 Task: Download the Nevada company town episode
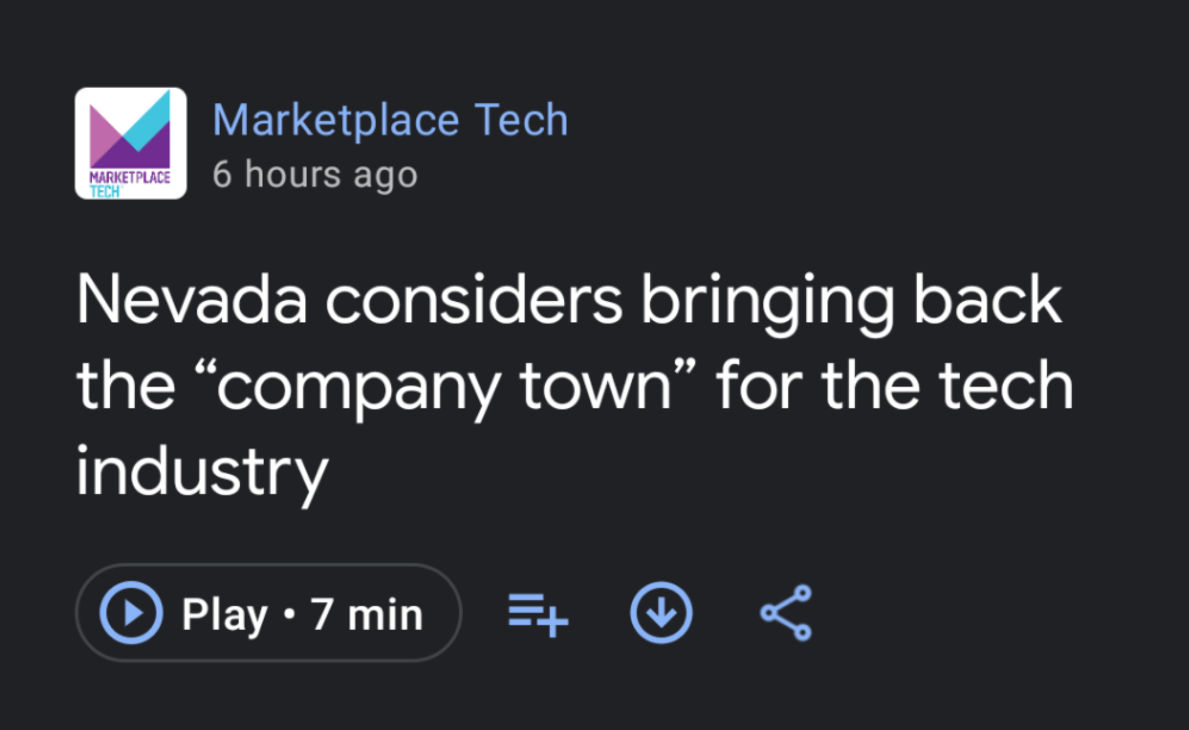pos(661,613)
